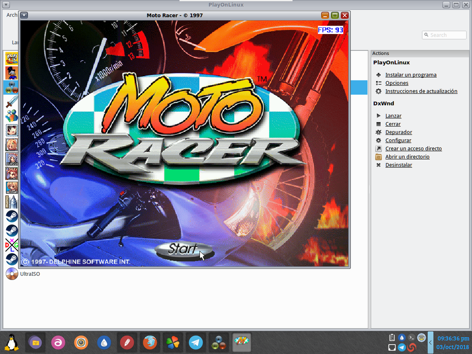
Task: Switch to the Moto Racer taskbar entry
Action: 242,342
